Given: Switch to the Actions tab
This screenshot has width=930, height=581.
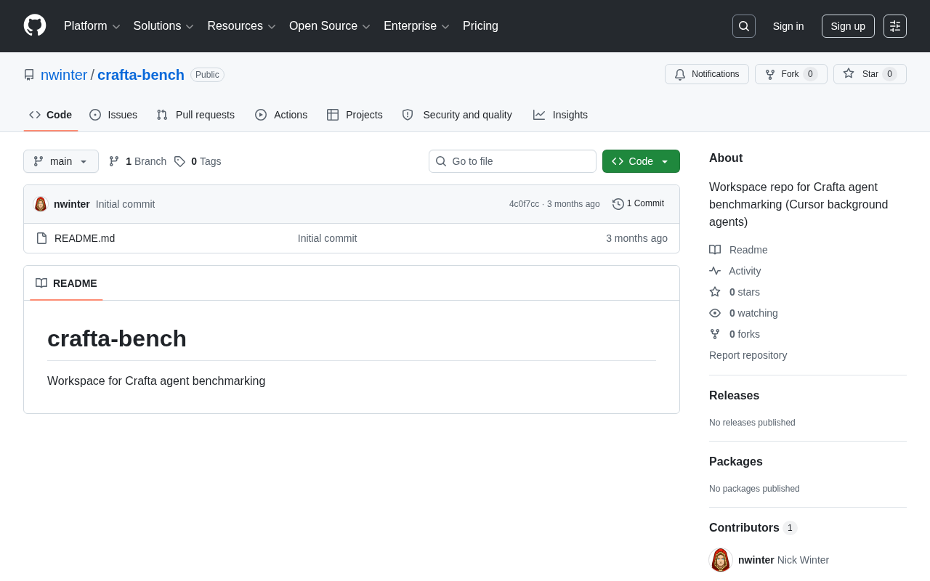Looking at the screenshot, I should (x=281, y=115).
